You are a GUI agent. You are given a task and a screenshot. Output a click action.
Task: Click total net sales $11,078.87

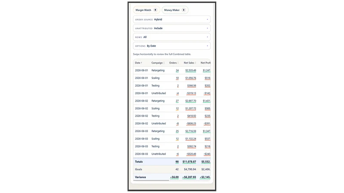pos(189,162)
